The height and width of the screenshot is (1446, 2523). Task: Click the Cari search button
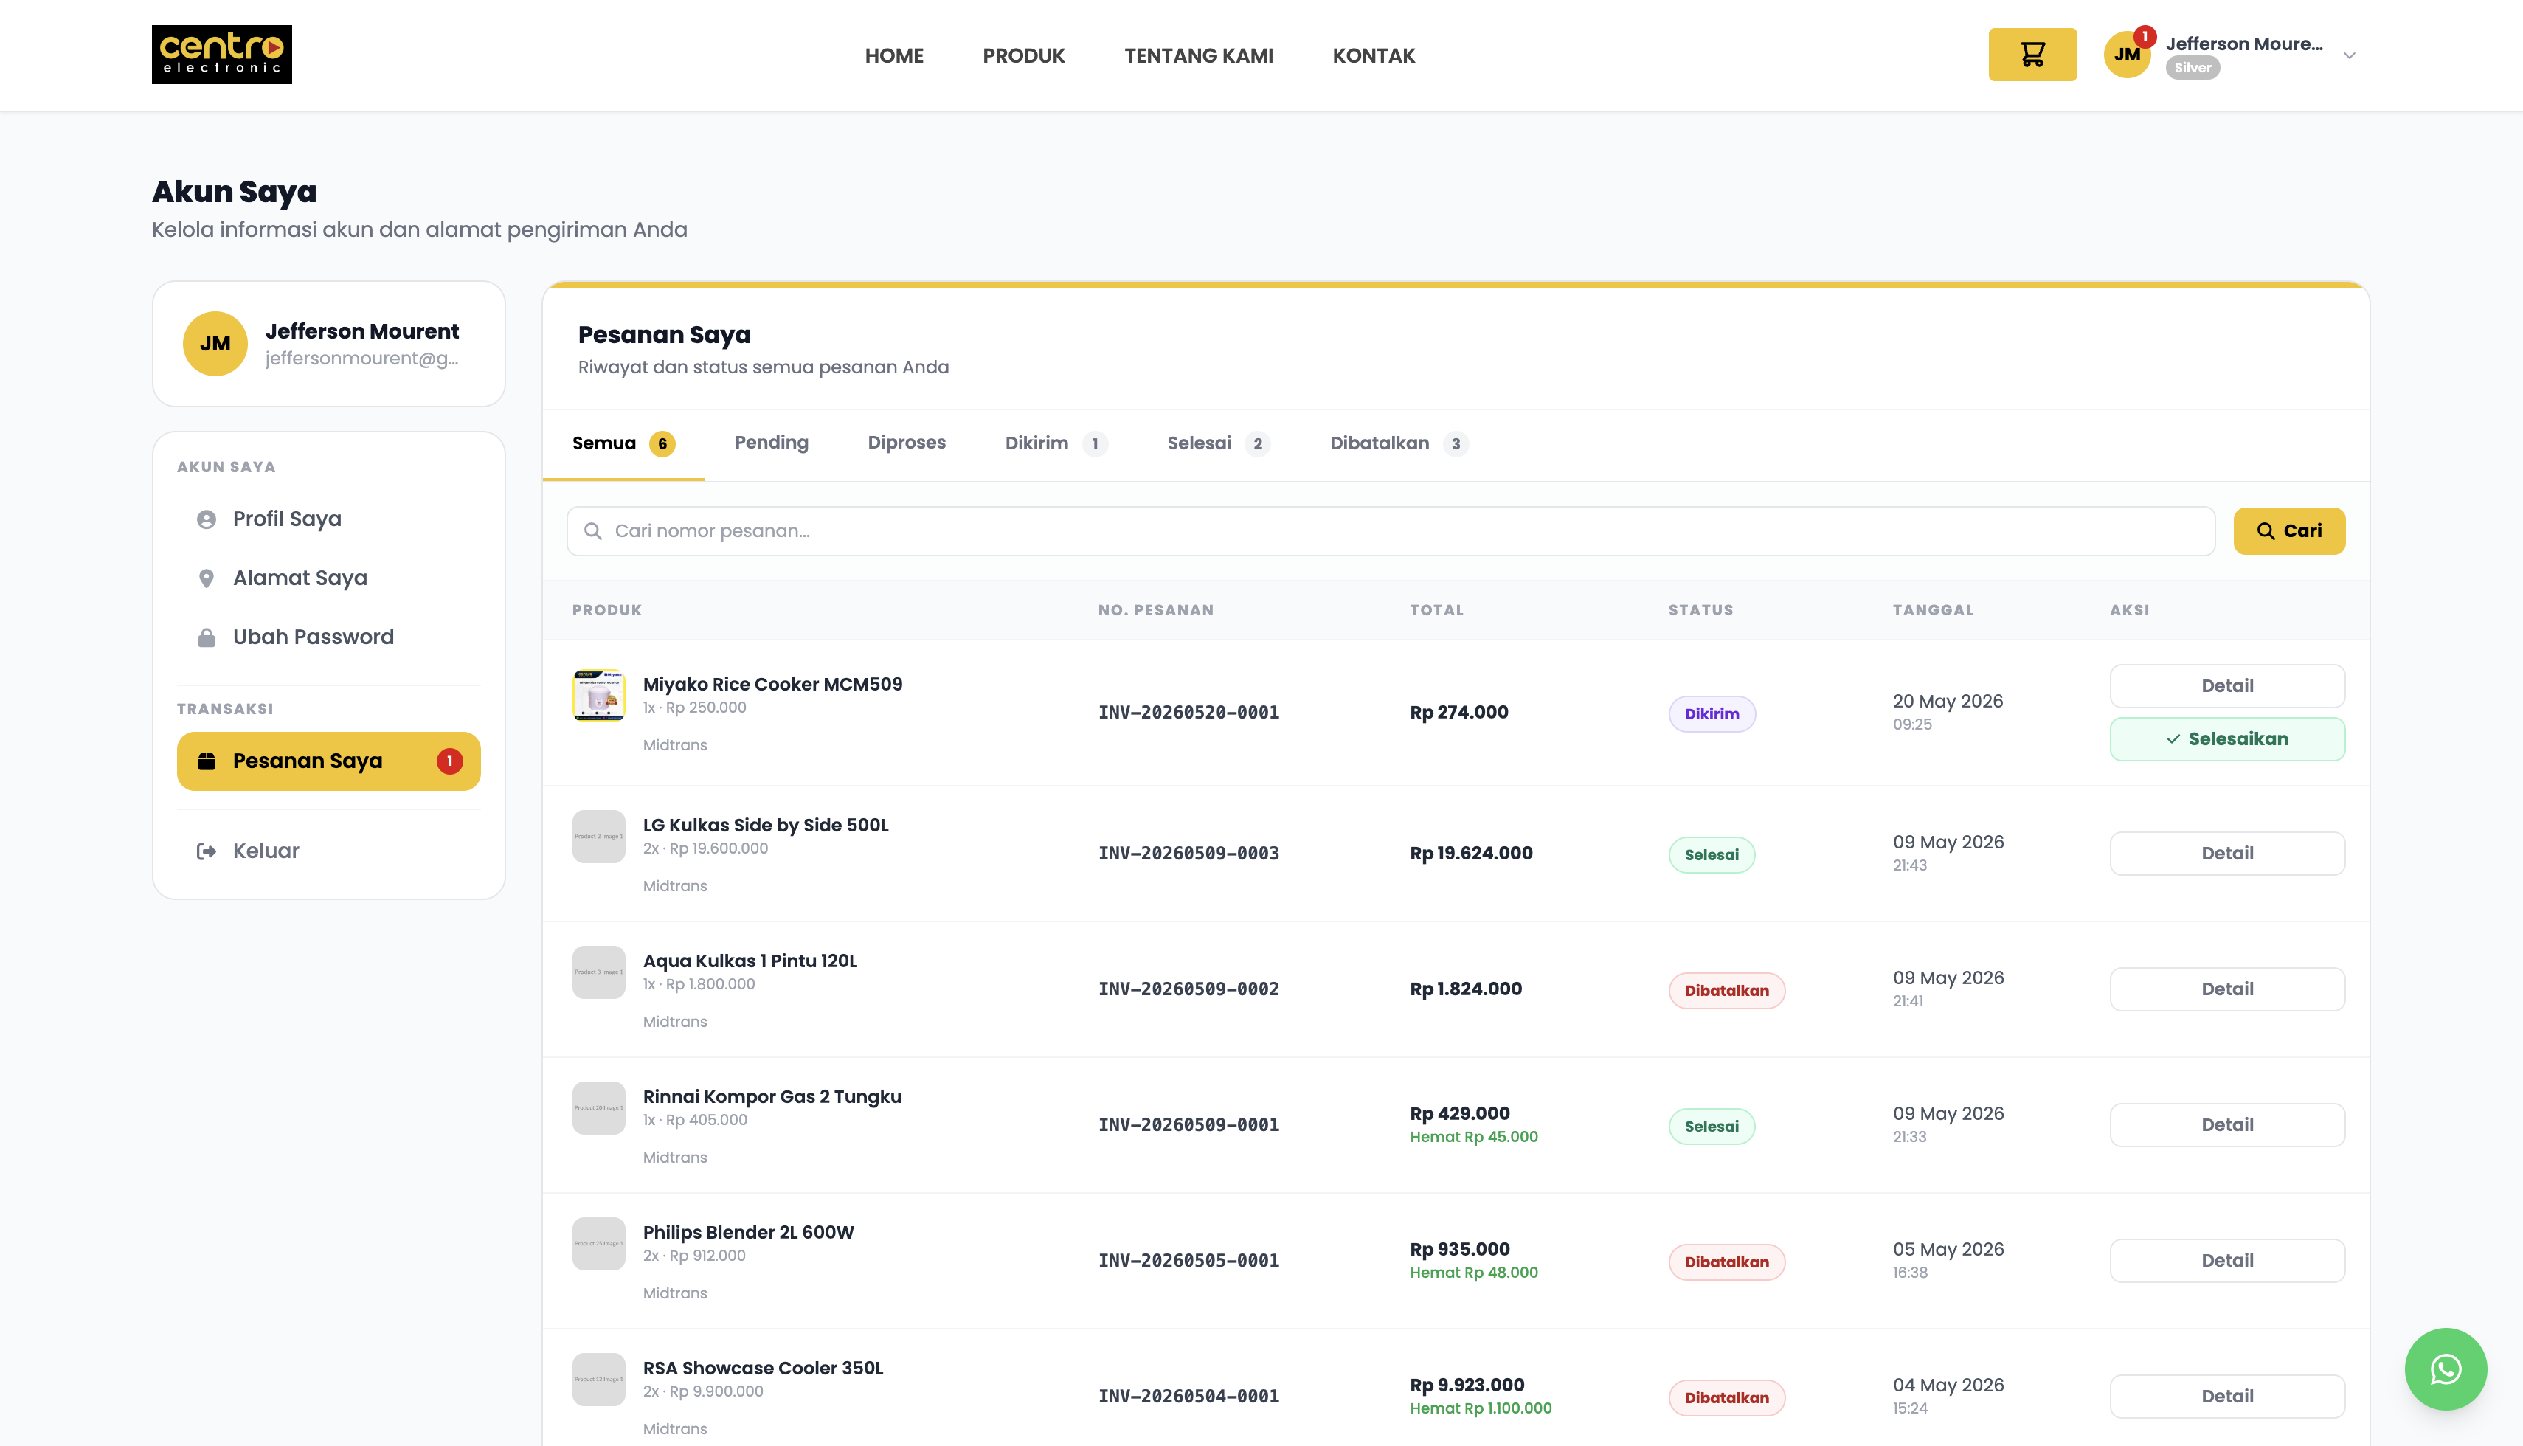(2288, 531)
